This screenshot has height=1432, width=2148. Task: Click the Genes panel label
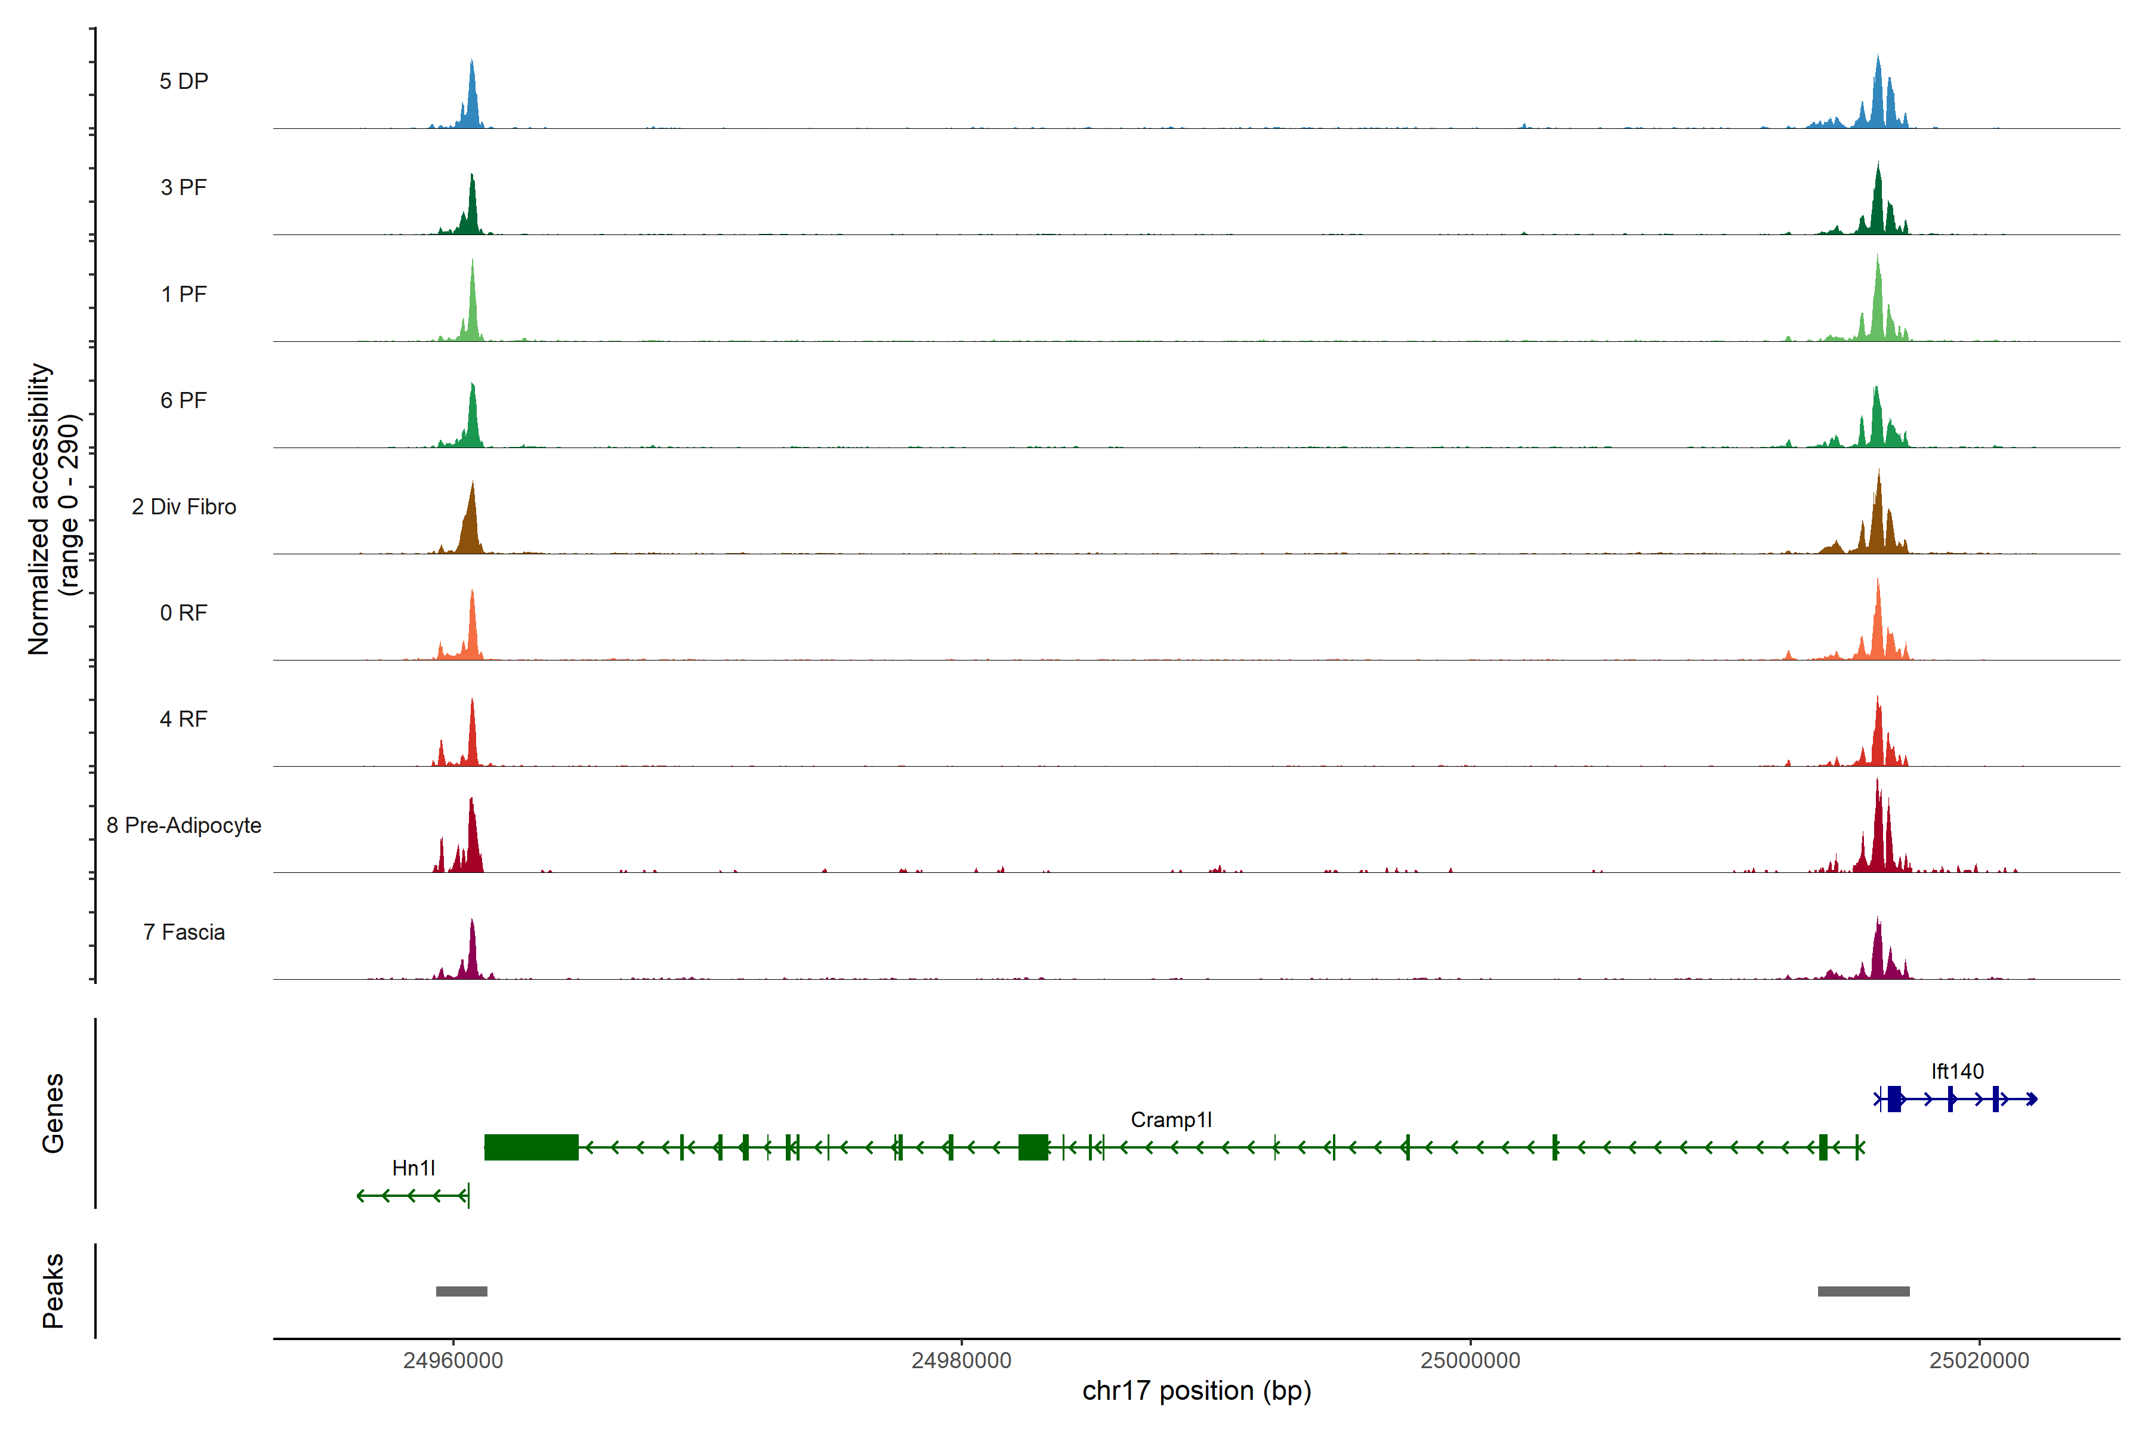click(53, 1113)
